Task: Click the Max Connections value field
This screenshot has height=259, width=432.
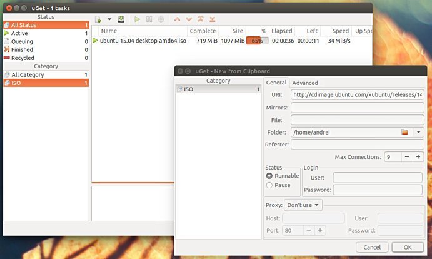Action: [x=393, y=157]
